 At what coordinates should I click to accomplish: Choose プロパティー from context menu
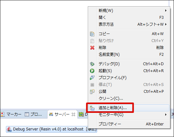129,124
